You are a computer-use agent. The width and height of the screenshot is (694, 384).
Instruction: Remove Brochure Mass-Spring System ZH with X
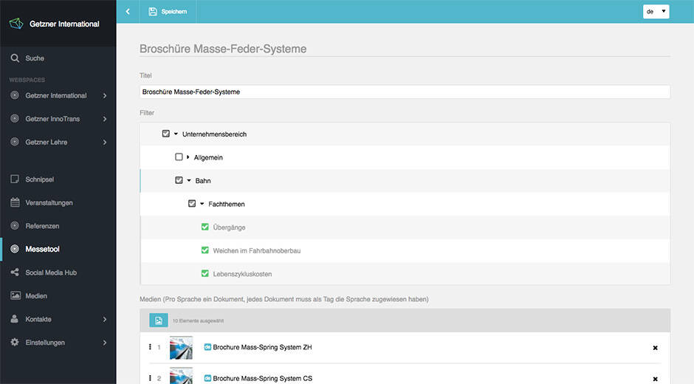655,348
